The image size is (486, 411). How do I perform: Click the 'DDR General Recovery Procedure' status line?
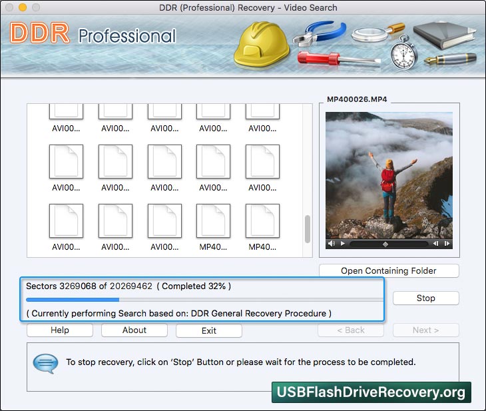point(179,314)
